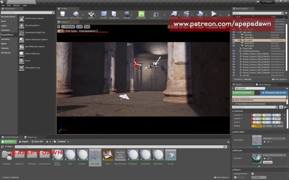Select Box Reflection Capture actor icon
Image resolution: width=289 pixels, height=180 pixels.
[22, 47]
